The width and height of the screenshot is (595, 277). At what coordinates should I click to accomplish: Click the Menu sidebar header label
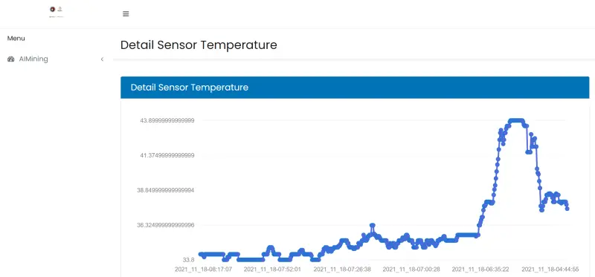coord(16,39)
